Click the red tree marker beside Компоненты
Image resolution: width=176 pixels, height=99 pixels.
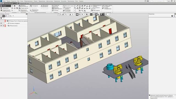(x=5, y=26)
